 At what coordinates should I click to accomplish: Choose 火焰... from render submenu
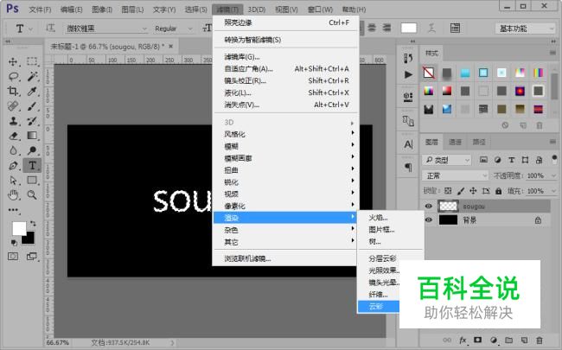pos(390,218)
